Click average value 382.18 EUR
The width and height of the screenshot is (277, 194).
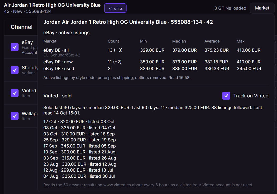coord(216,62)
